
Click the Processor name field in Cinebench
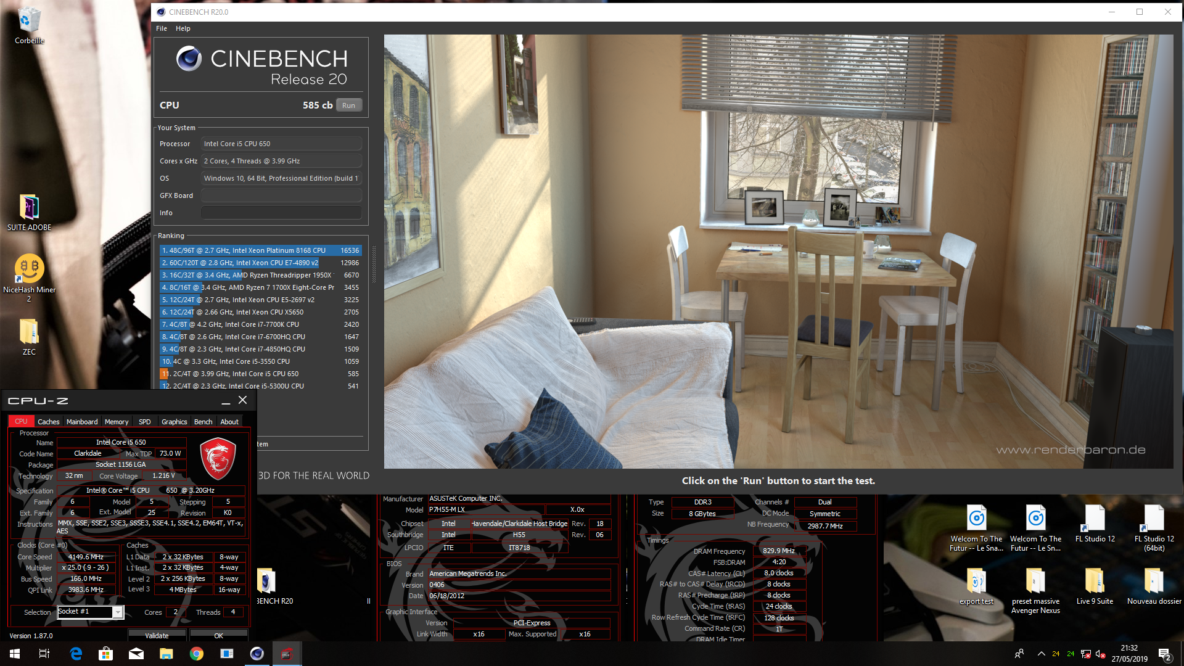[281, 144]
